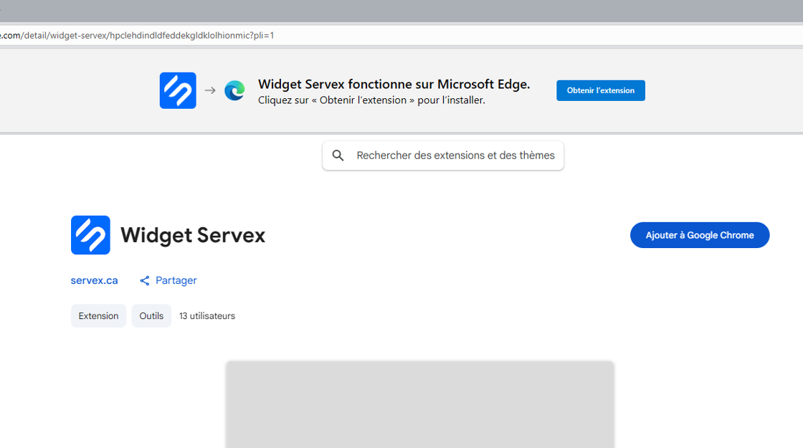Click the Microsoft Edge logo icon

pyautogui.click(x=234, y=90)
